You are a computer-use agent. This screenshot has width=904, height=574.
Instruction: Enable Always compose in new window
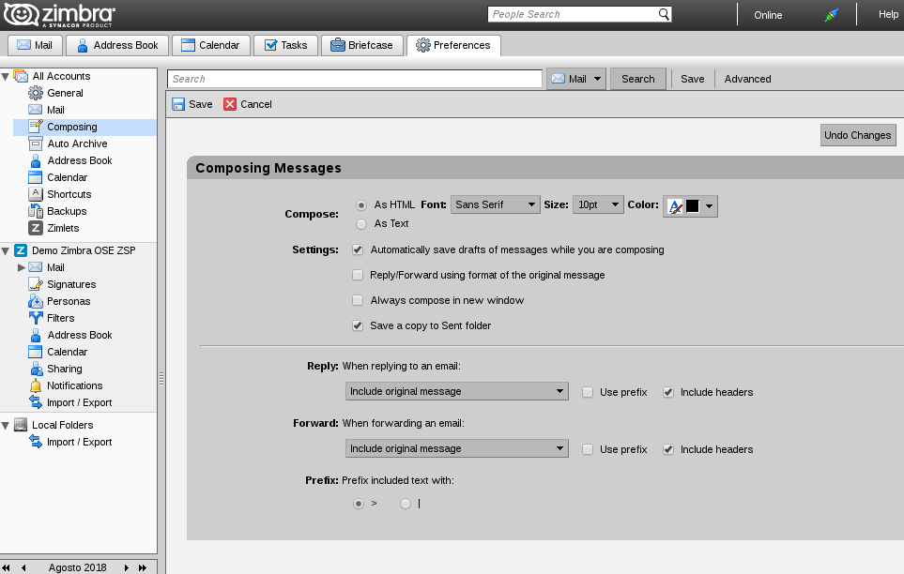tap(358, 300)
